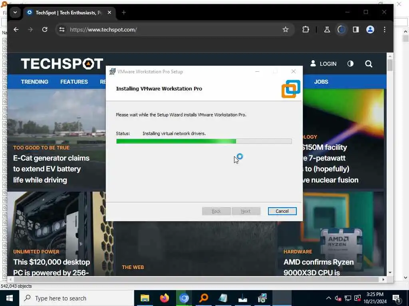Screen dimensions: 409x306
Task: Open the JOBS menu item
Action: 321,82
